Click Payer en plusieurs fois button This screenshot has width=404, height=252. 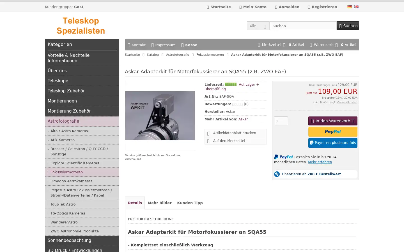coord(333,143)
